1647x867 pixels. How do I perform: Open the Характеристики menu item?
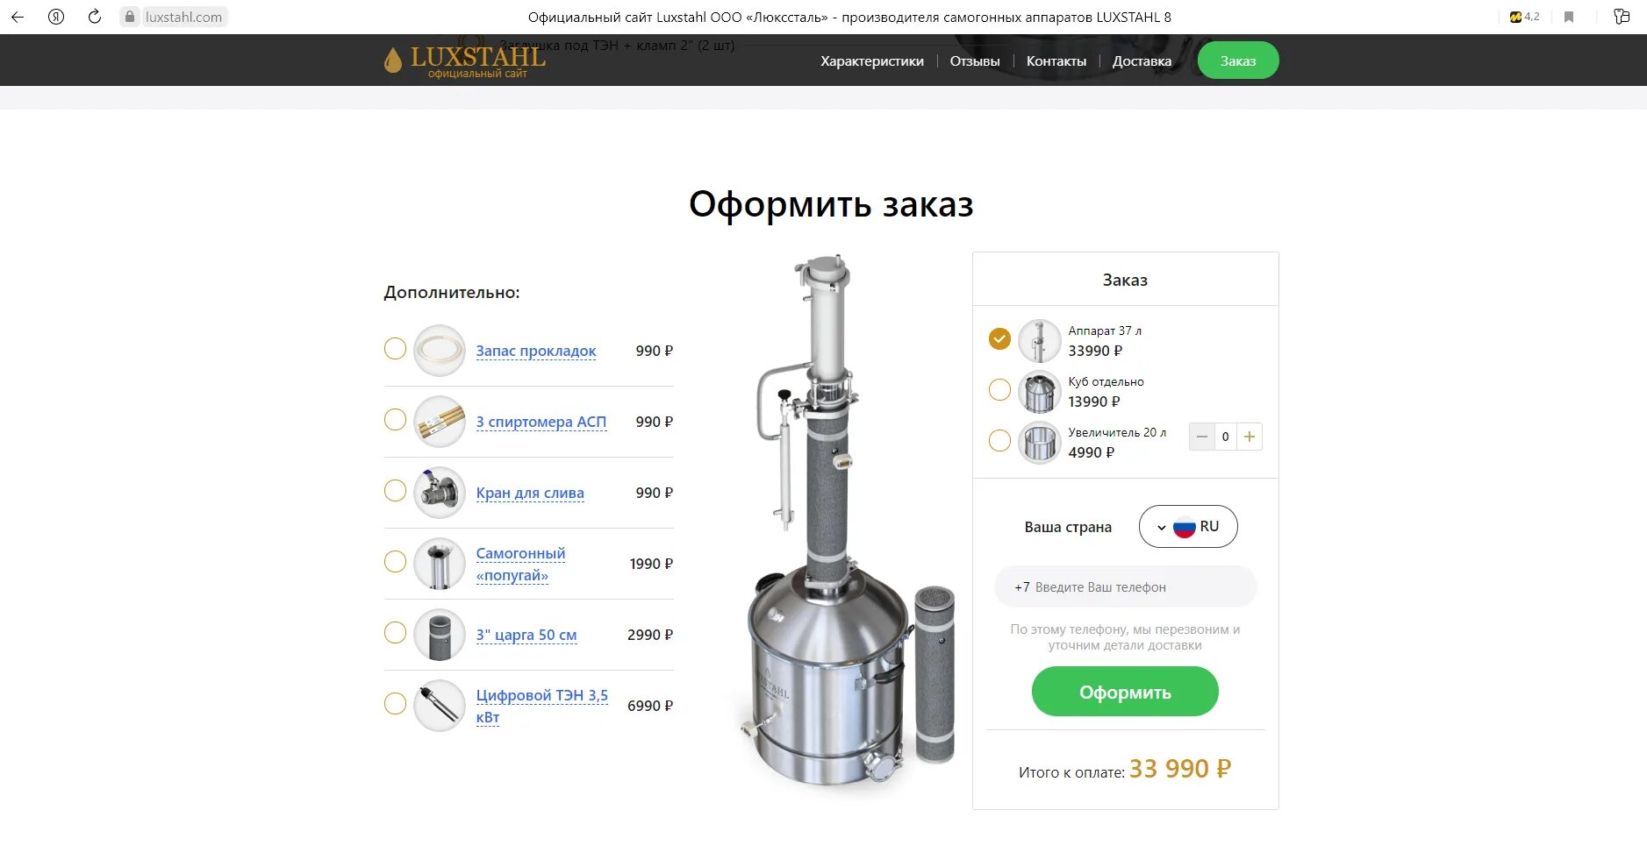tap(872, 61)
